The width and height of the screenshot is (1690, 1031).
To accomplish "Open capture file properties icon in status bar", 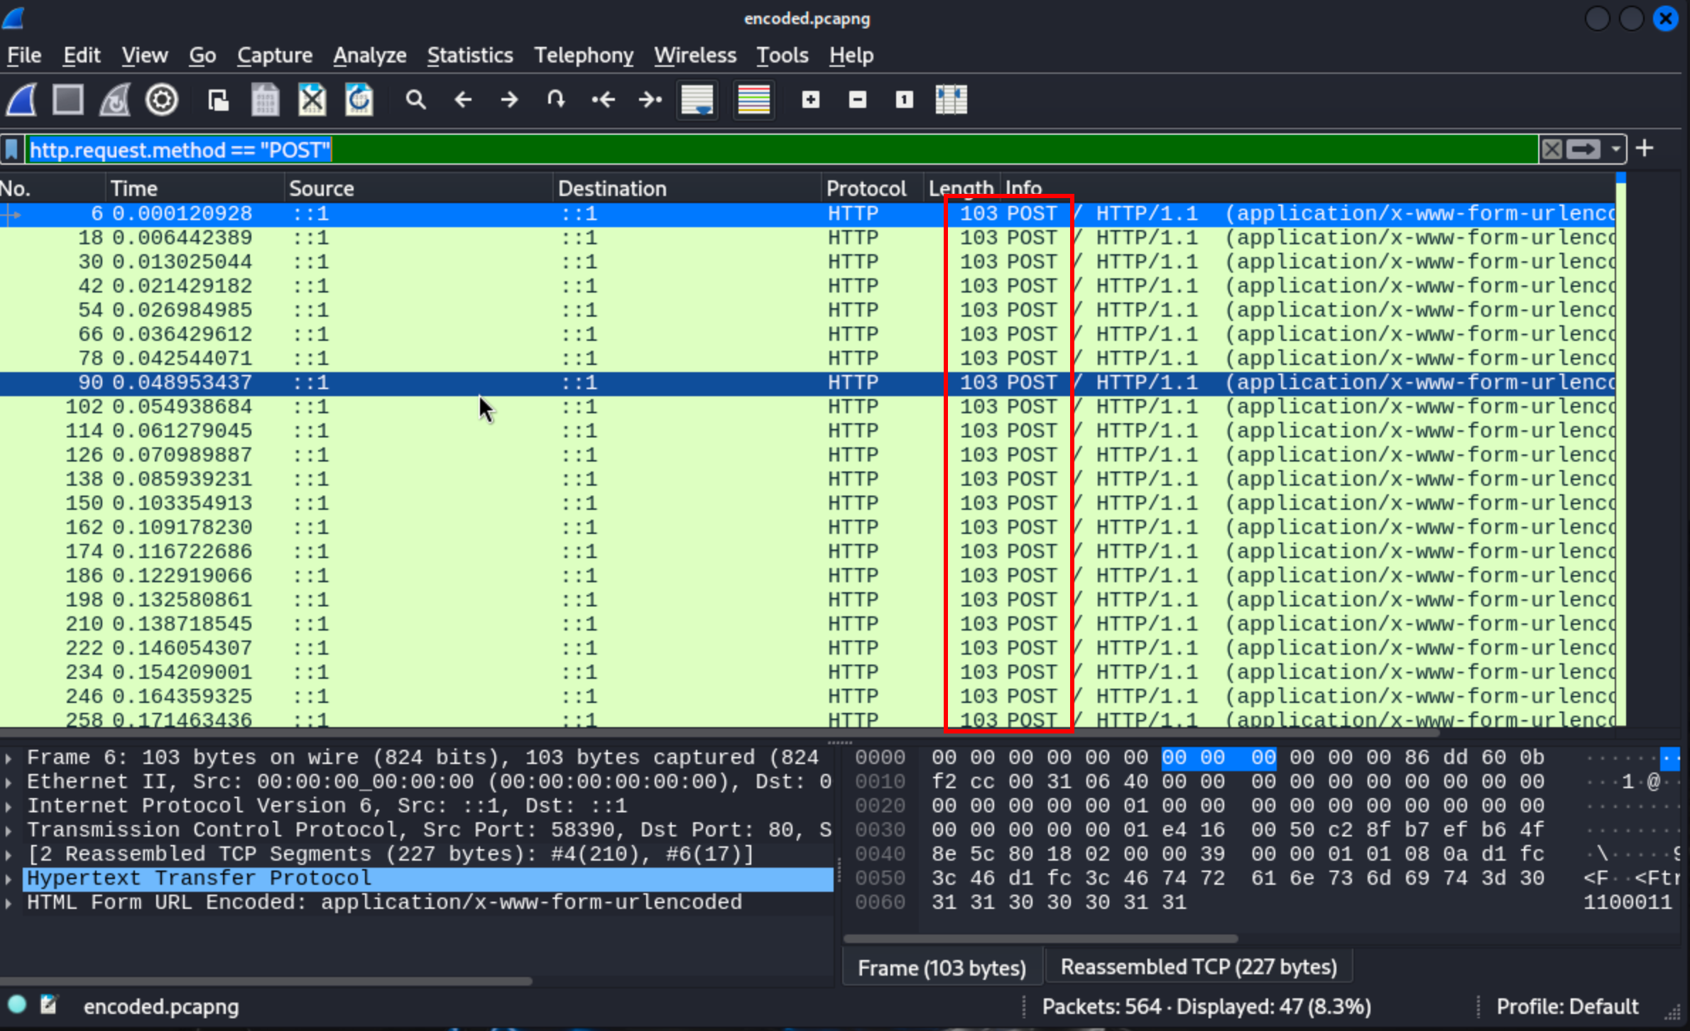I will pos(48,1005).
